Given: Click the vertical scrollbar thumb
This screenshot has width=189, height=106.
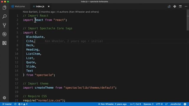Looking at the screenshot, I should [188, 20].
